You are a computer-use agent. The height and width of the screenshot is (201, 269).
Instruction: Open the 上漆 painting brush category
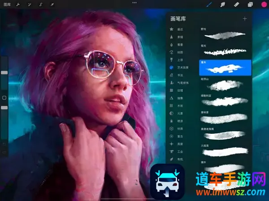point(176,60)
